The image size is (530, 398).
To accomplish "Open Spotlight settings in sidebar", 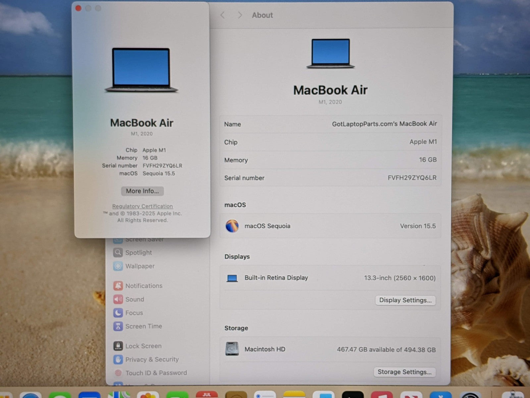I will pos(138,253).
